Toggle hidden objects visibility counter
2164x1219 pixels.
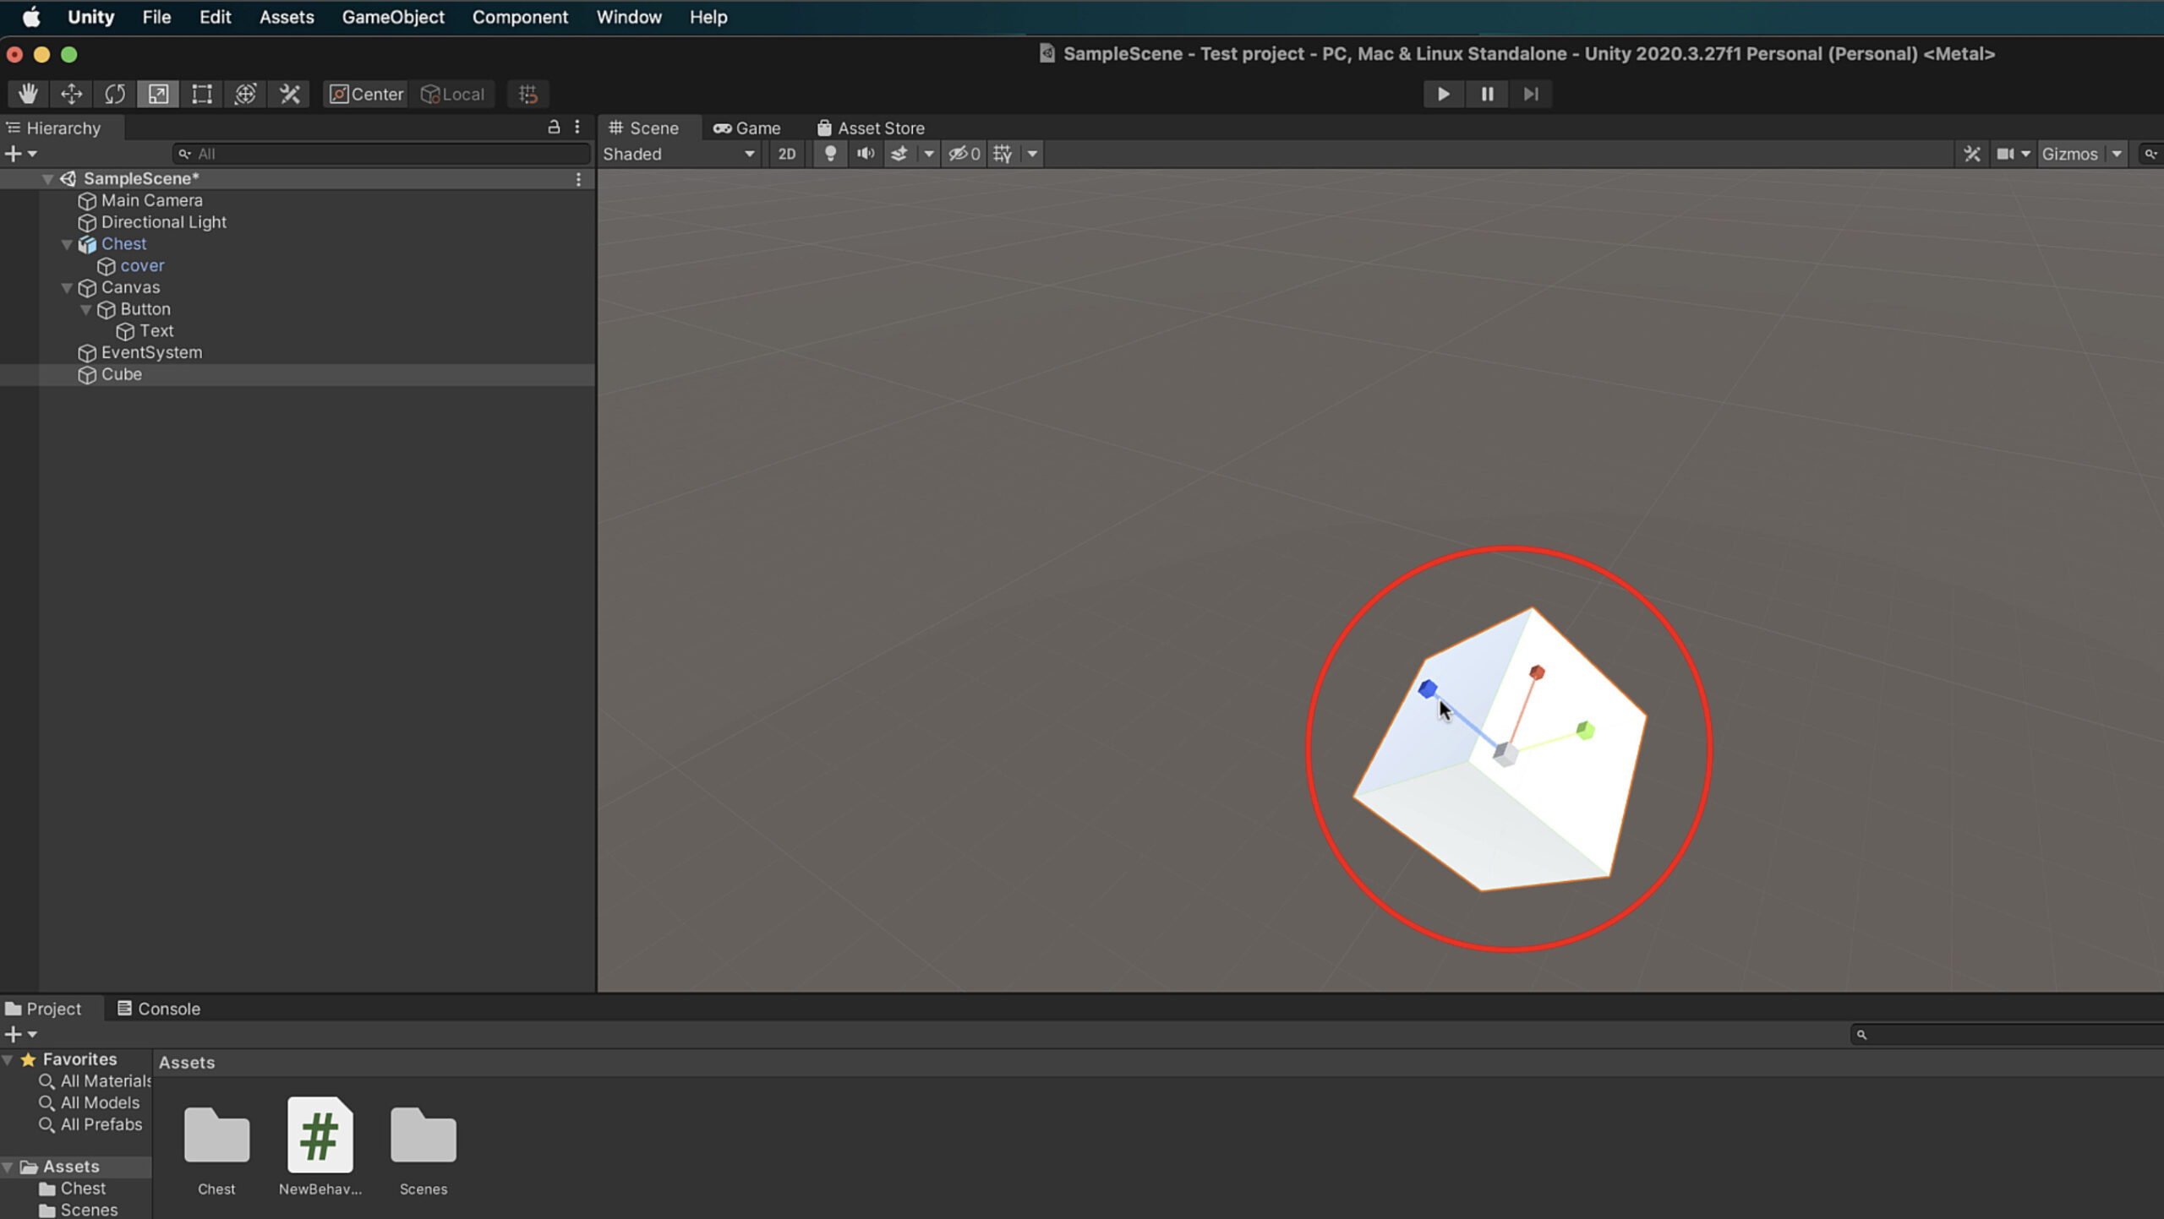coord(964,154)
